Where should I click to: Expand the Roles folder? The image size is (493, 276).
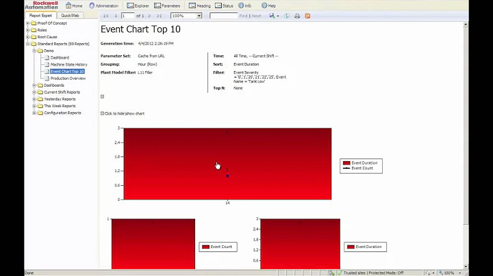pyautogui.click(x=27, y=30)
